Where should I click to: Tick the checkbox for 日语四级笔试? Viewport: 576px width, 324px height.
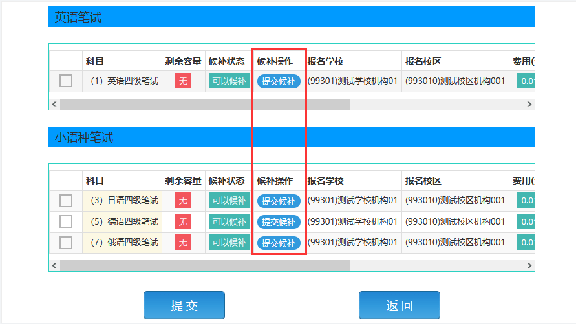click(x=66, y=201)
